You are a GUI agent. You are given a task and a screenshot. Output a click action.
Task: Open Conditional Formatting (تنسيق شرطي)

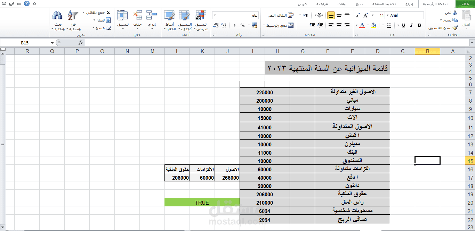click(201, 20)
